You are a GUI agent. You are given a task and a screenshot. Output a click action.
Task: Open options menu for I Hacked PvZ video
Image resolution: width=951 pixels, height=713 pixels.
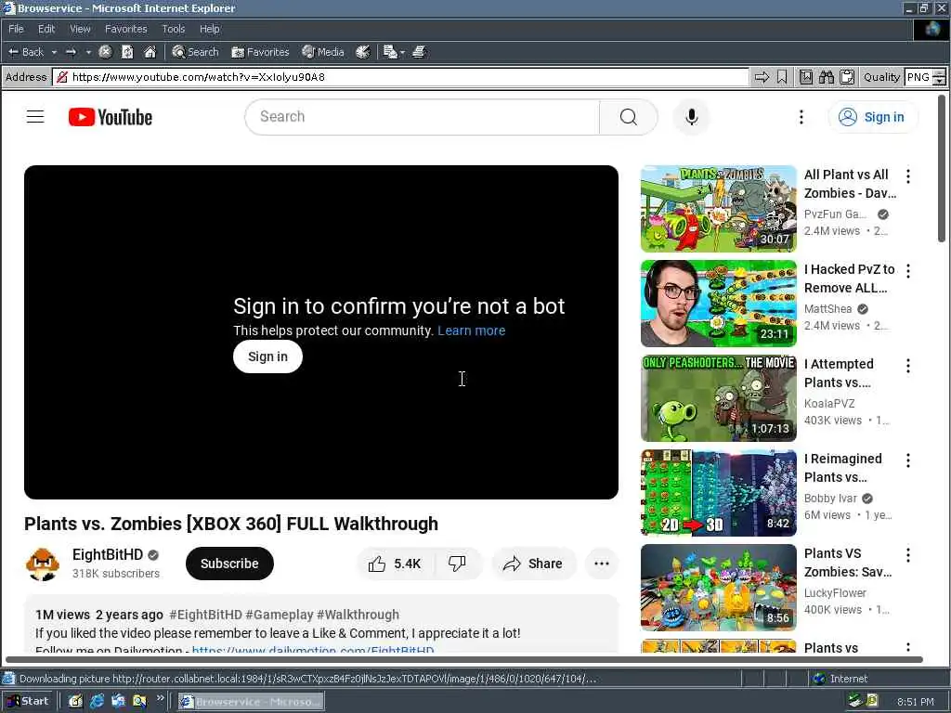908,270
